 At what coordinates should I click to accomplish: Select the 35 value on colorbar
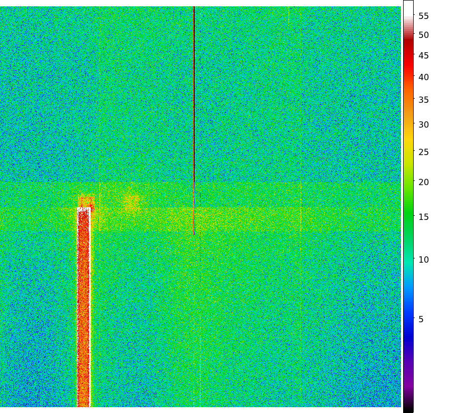pos(423,100)
